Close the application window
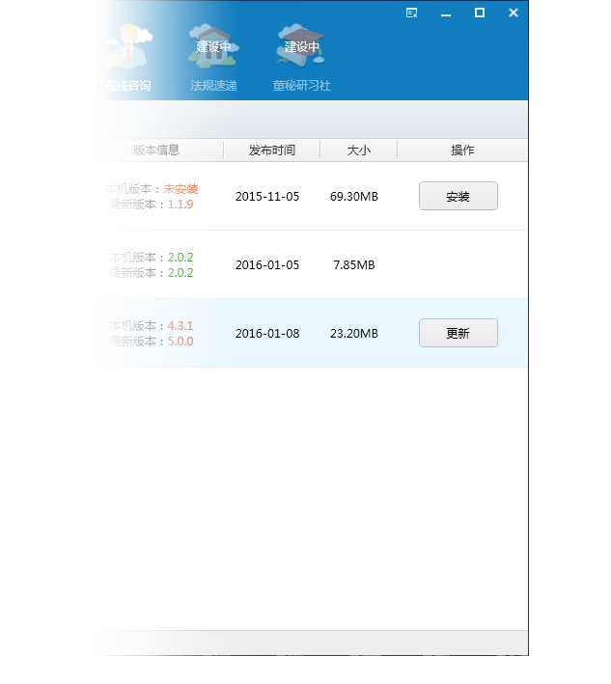The width and height of the screenshot is (611, 684). (x=514, y=13)
